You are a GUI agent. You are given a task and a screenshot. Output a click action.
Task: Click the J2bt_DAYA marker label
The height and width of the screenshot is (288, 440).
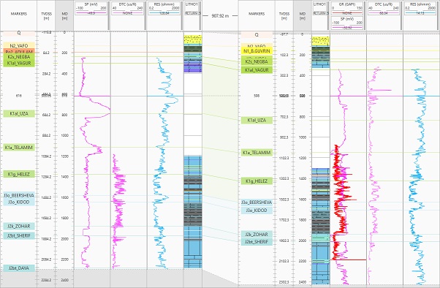click(x=19, y=268)
